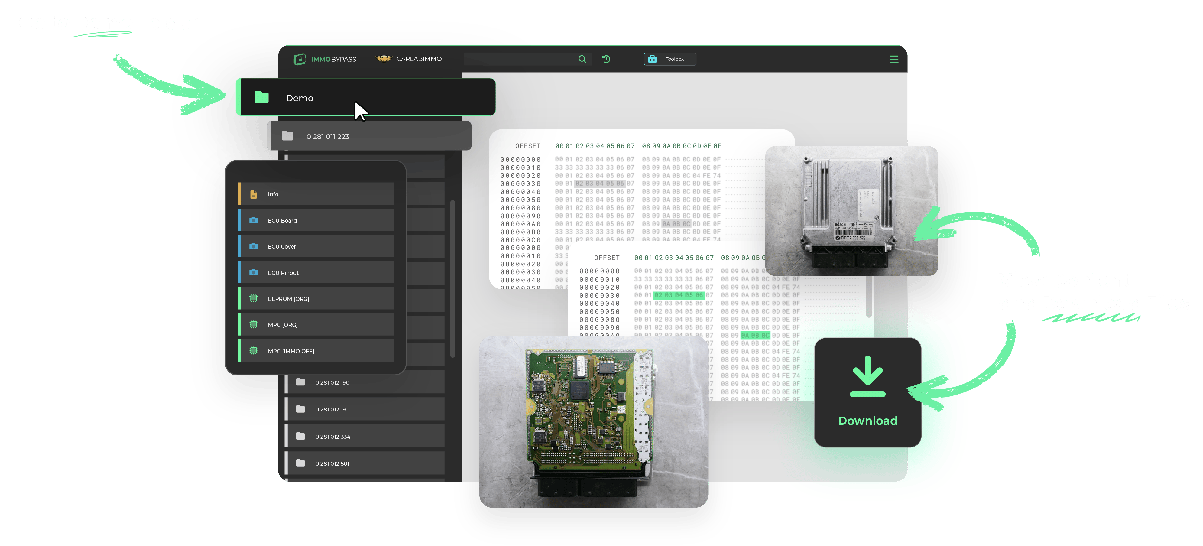The height and width of the screenshot is (546, 1203).
Task: Click offset 000000B0 in the back hex panel
Action: point(520,232)
